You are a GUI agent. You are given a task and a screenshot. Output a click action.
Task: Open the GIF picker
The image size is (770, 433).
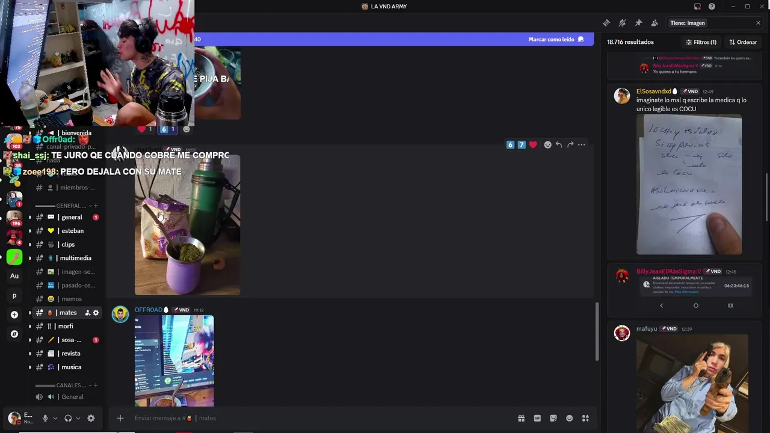(537, 418)
